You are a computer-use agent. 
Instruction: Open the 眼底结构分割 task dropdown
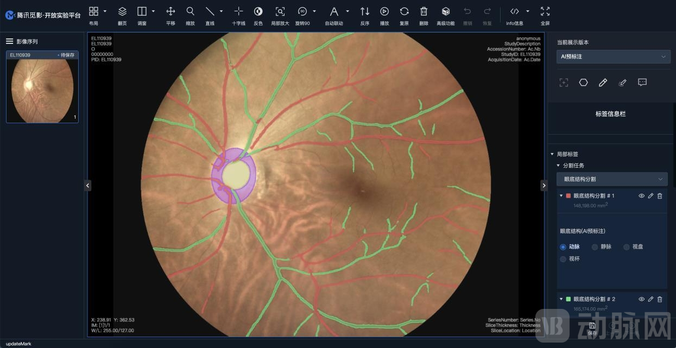tap(613, 179)
